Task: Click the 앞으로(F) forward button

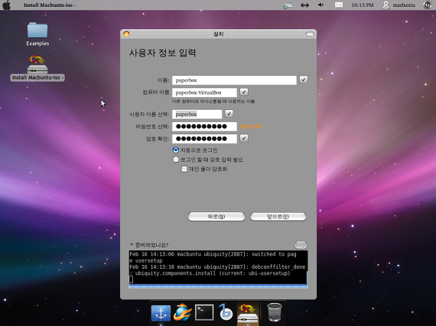Action: 278,216
